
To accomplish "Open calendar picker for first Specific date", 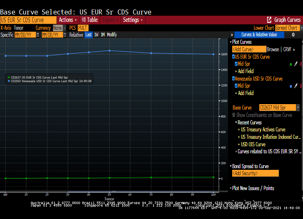I will [x=37, y=35].
